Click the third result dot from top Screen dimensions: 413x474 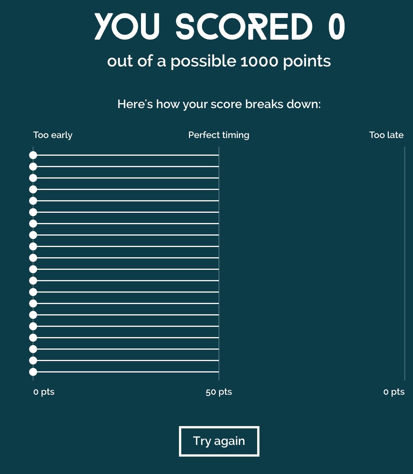(x=33, y=178)
